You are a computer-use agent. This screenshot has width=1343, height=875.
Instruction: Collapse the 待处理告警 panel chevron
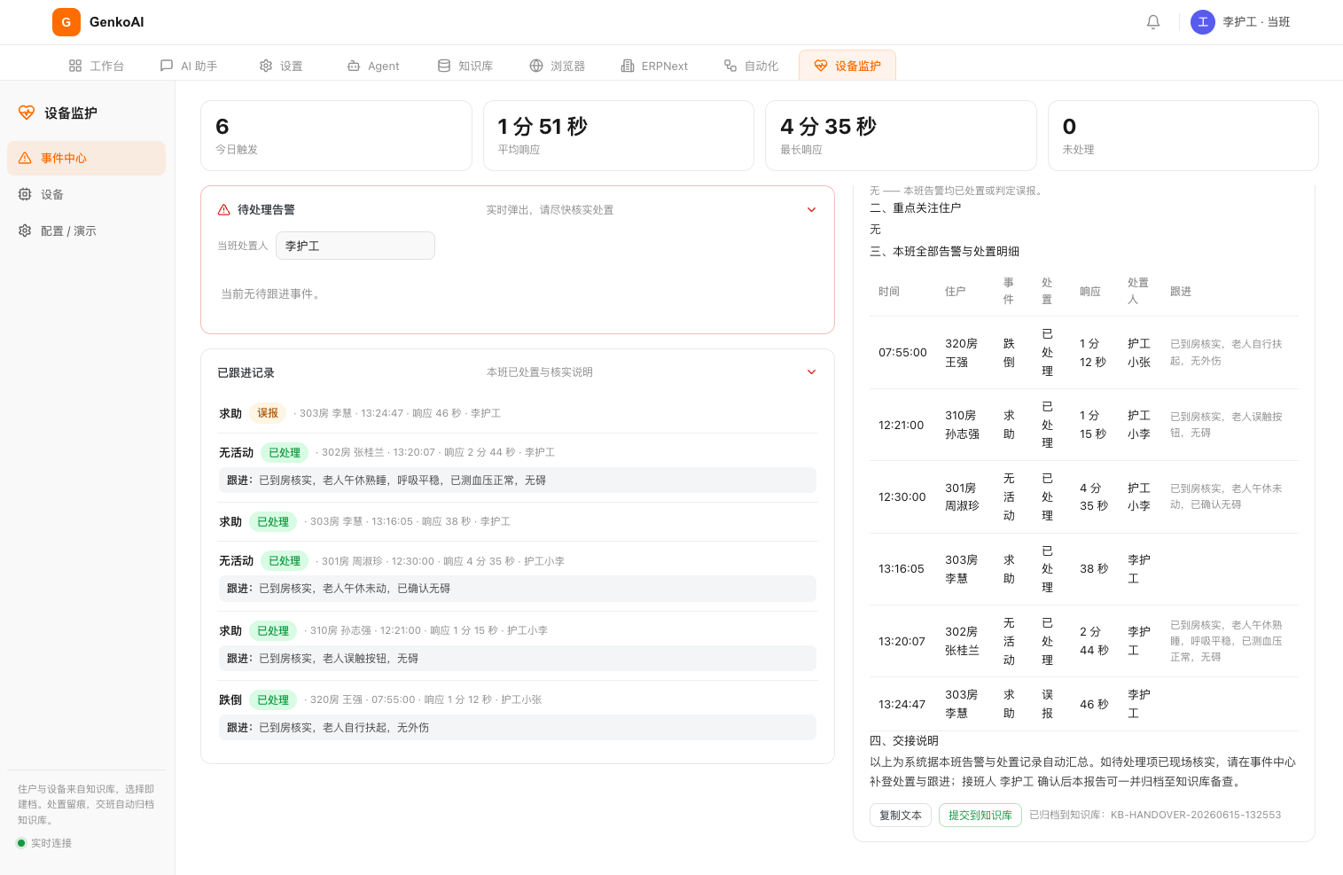811,210
